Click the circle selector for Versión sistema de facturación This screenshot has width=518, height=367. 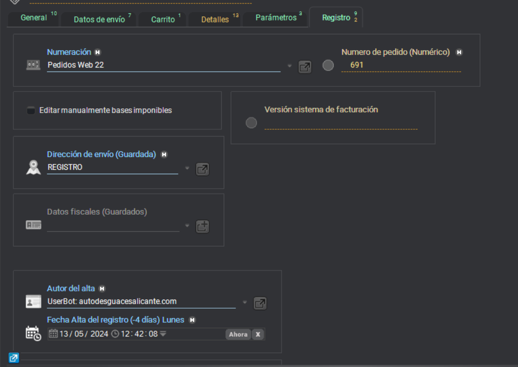[x=251, y=123]
